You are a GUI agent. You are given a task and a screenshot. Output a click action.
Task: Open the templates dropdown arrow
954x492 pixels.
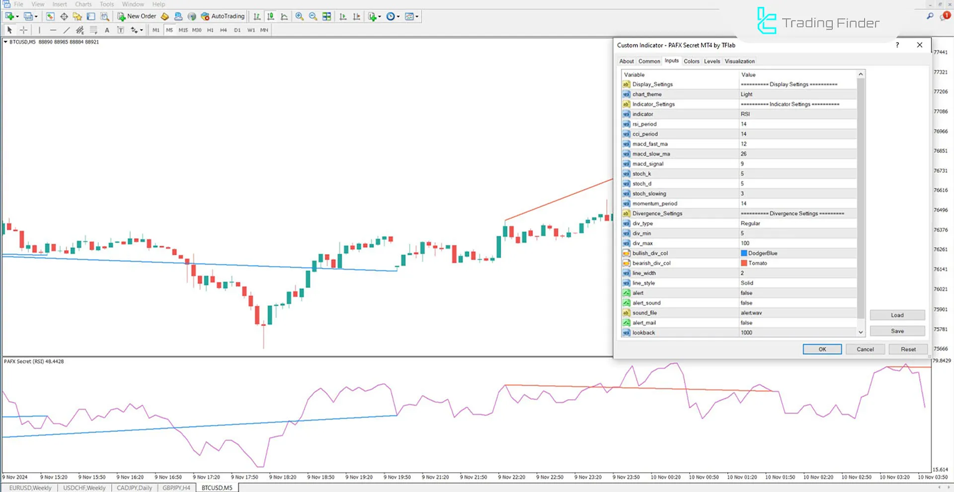click(x=416, y=16)
